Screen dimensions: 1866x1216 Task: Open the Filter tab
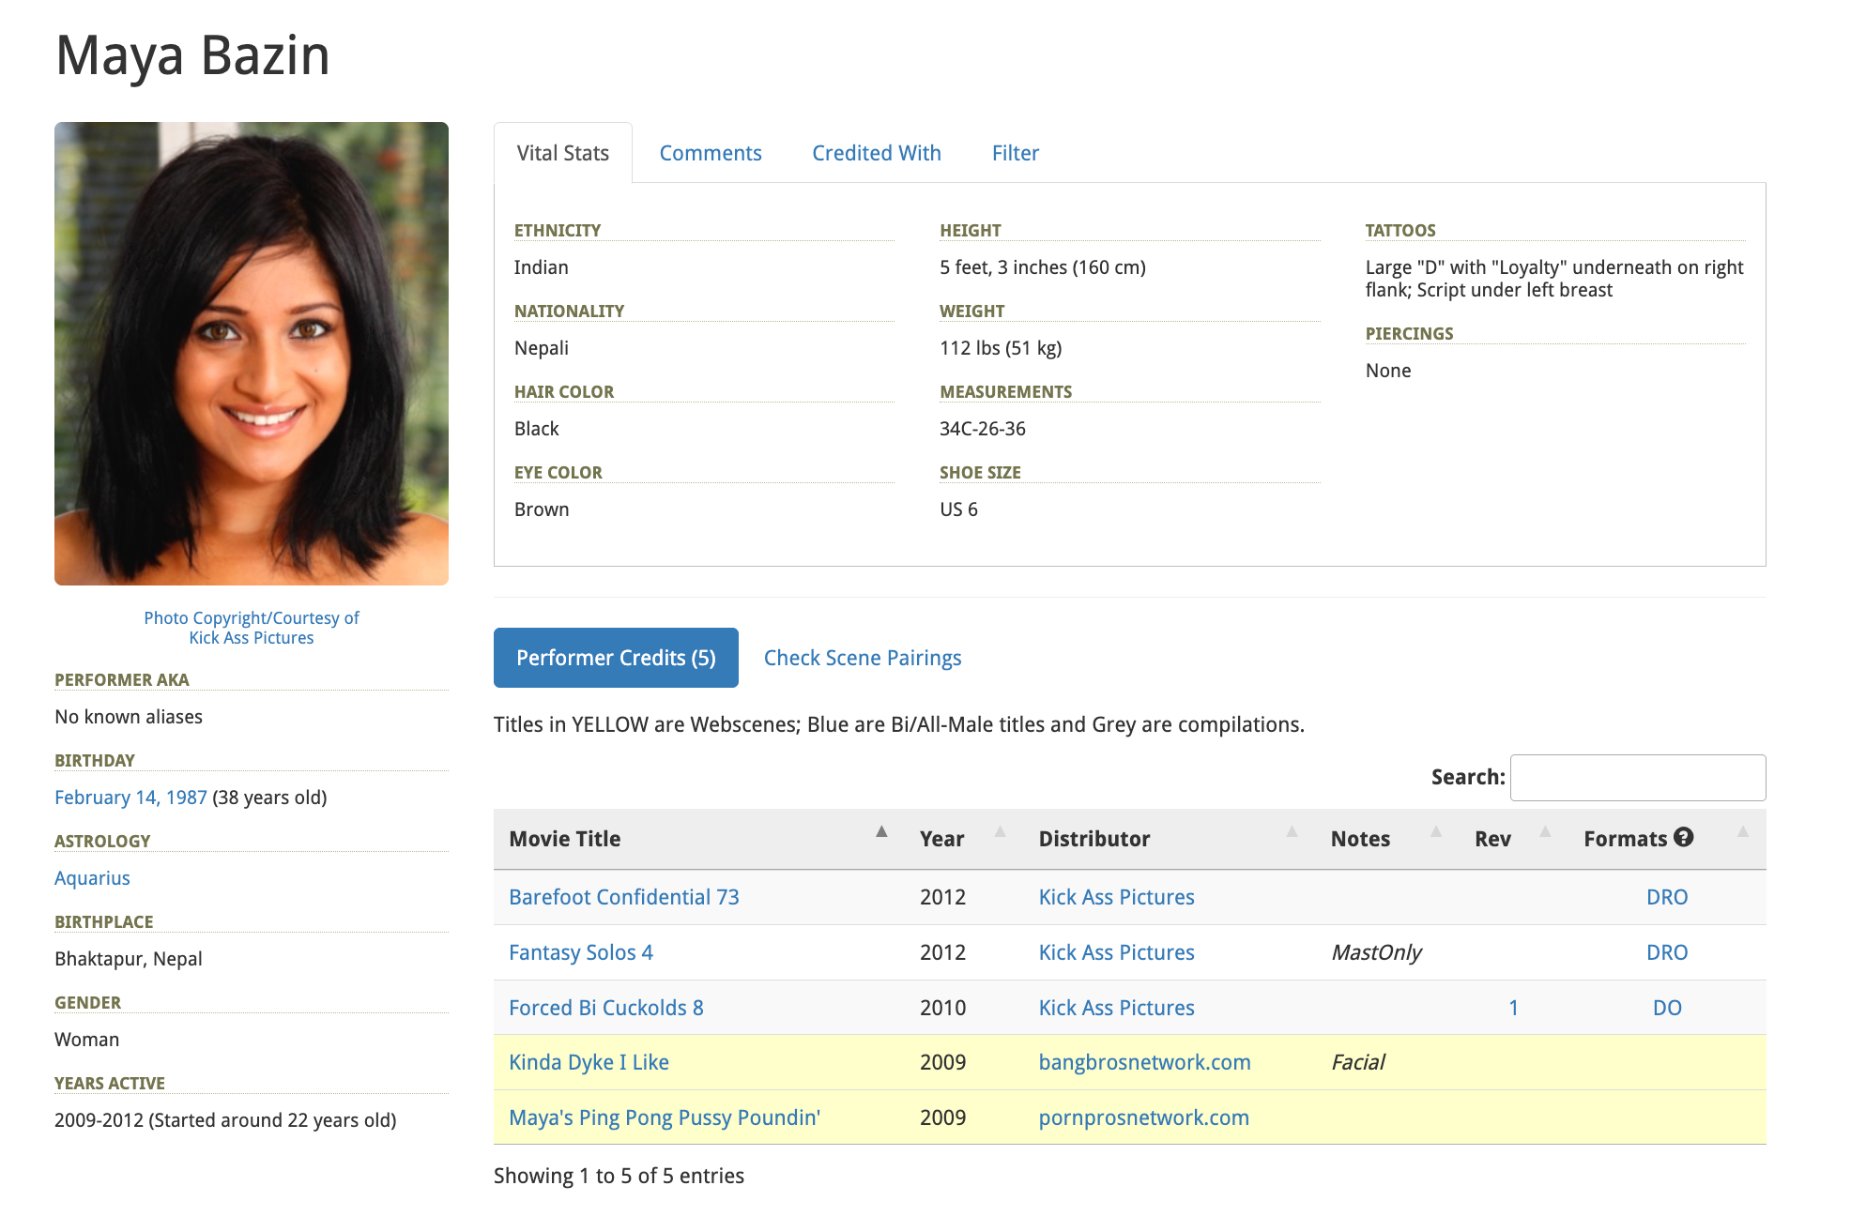[1015, 153]
